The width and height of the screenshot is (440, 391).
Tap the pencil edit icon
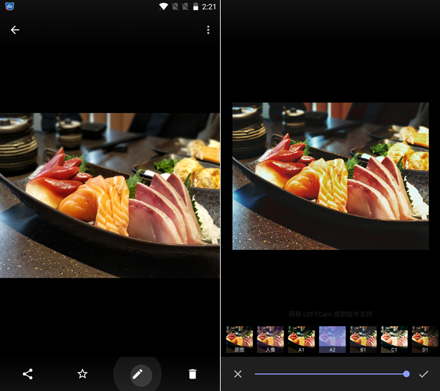click(138, 374)
